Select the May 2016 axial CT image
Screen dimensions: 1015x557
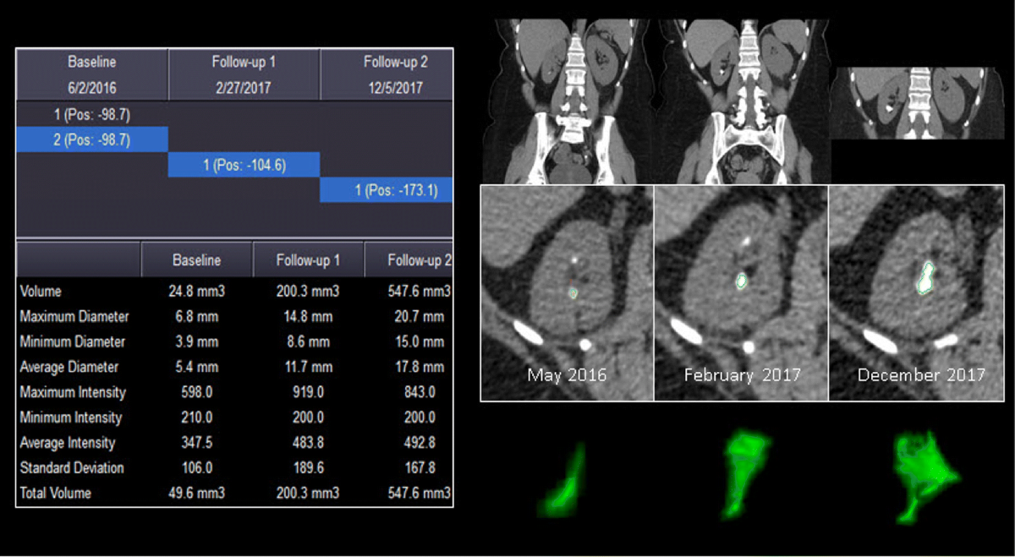(x=567, y=293)
